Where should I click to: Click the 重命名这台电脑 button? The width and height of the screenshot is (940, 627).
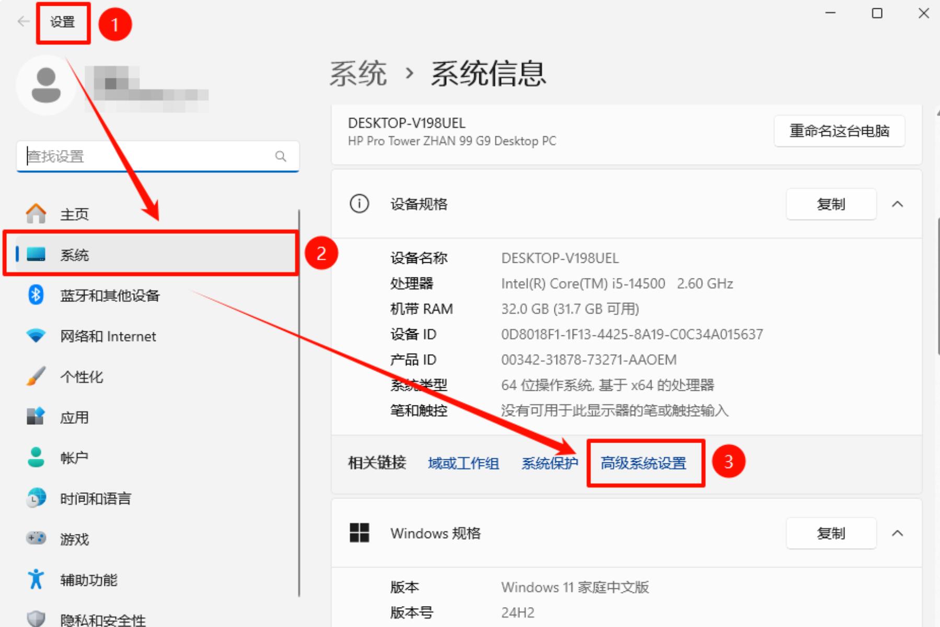[x=839, y=131]
